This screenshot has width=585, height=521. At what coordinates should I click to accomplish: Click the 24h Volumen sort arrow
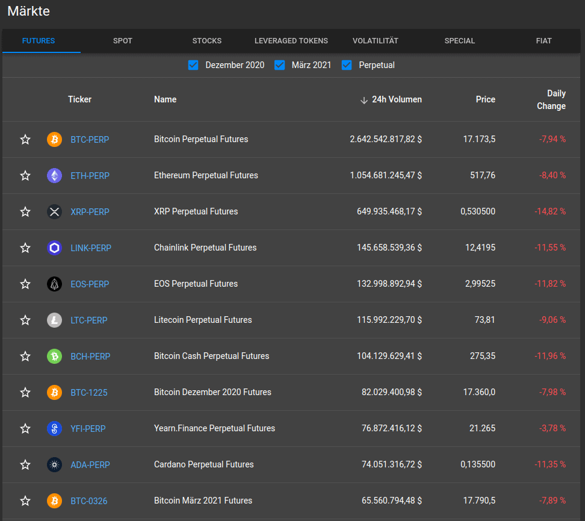(x=364, y=100)
